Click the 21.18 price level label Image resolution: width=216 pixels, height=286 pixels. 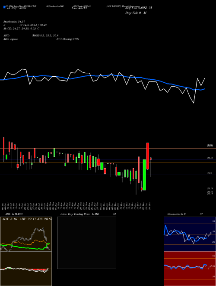point(210,188)
